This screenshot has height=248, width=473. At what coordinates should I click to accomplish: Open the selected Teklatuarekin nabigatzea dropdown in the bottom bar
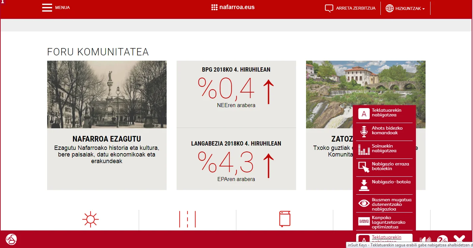tap(384, 238)
